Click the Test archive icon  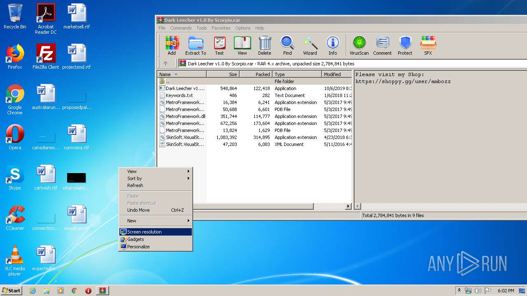tap(219, 45)
